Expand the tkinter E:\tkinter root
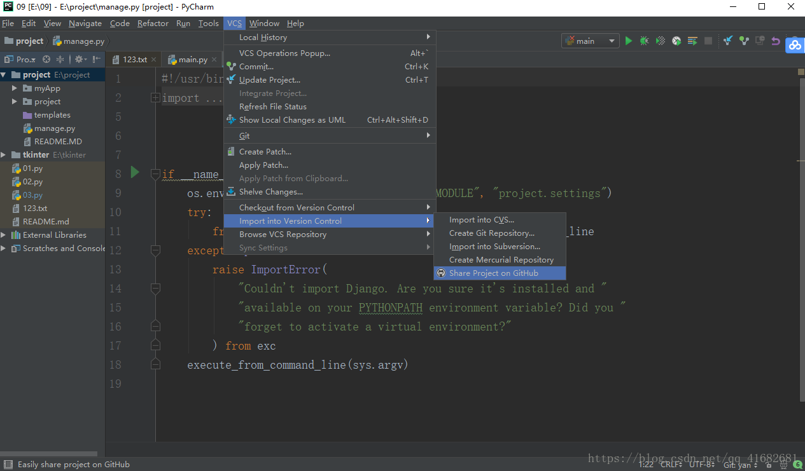The height and width of the screenshot is (471, 805). click(4, 155)
